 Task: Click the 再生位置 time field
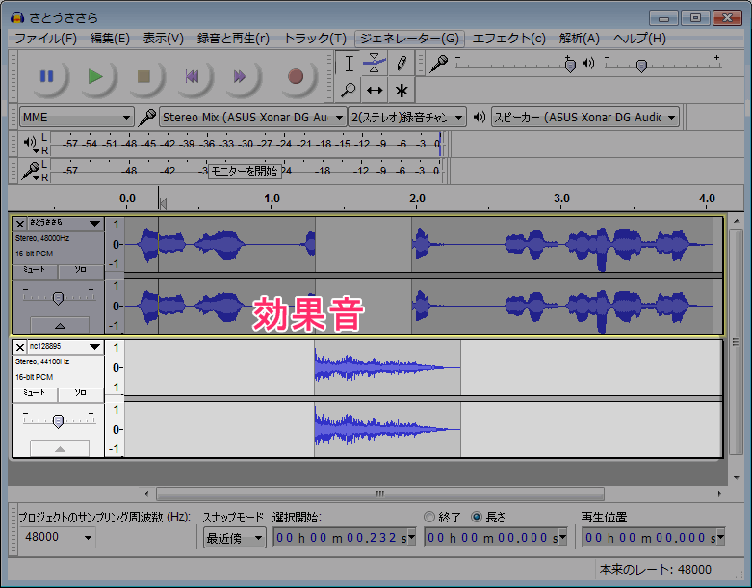(653, 537)
